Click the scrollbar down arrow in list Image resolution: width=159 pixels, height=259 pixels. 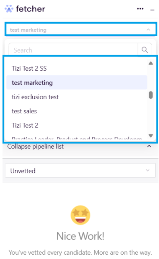click(150, 135)
